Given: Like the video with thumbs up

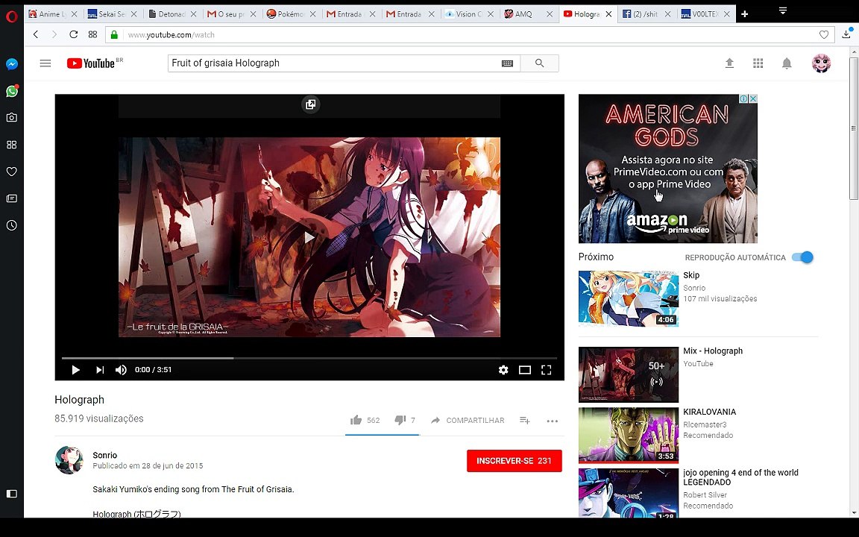Looking at the screenshot, I should 356,421.
